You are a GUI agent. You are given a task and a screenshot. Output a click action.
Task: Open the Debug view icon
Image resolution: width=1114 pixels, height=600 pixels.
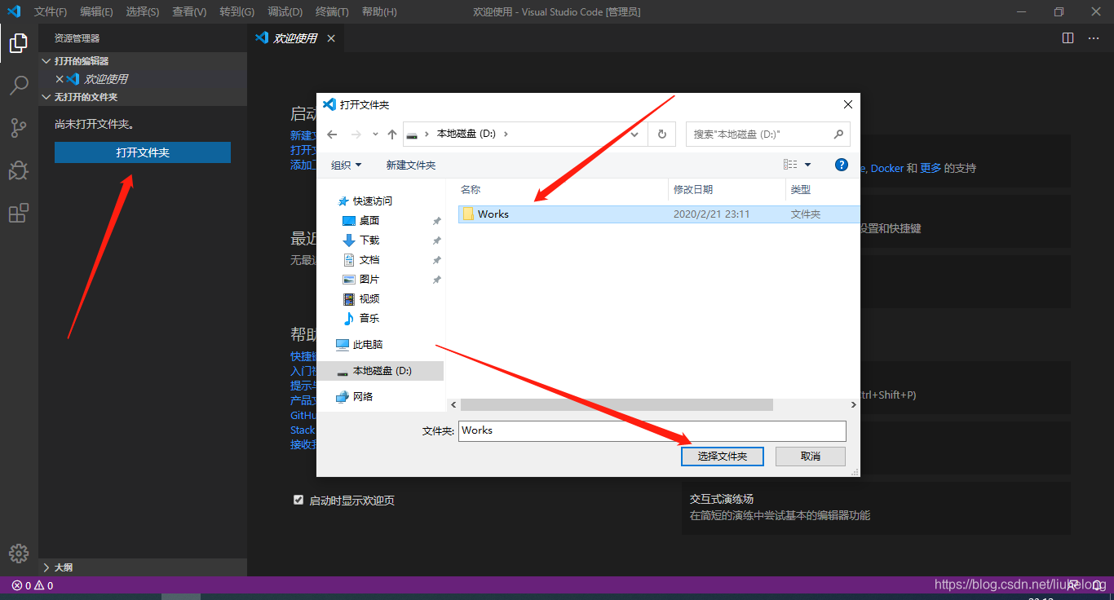coord(19,170)
